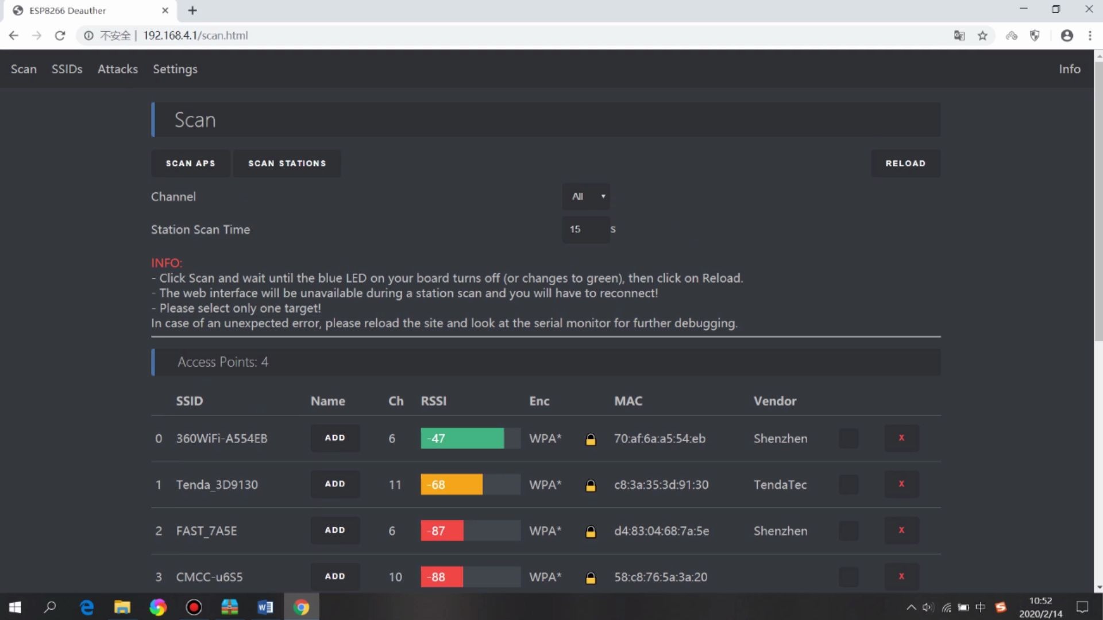Click the MAC address 70:af:6a:a5:54:eb
The height and width of the screenshot is (620, 1103).
pyautogui.click(x=660, y=439)
